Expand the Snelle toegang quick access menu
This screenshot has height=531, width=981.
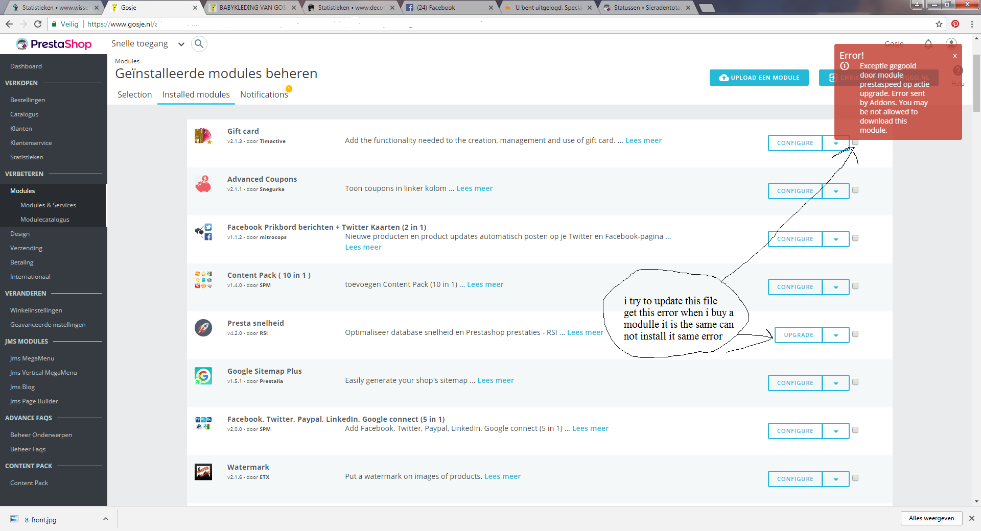click(x=148, y=44)
